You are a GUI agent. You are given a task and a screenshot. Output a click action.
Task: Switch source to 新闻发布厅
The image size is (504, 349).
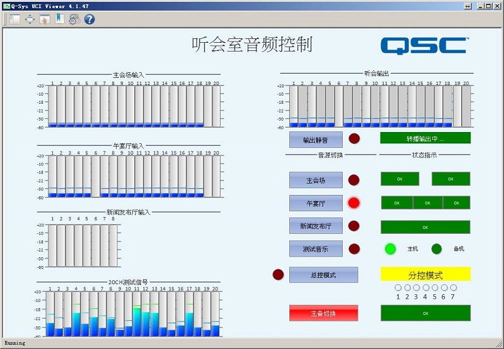pos(316,226)
